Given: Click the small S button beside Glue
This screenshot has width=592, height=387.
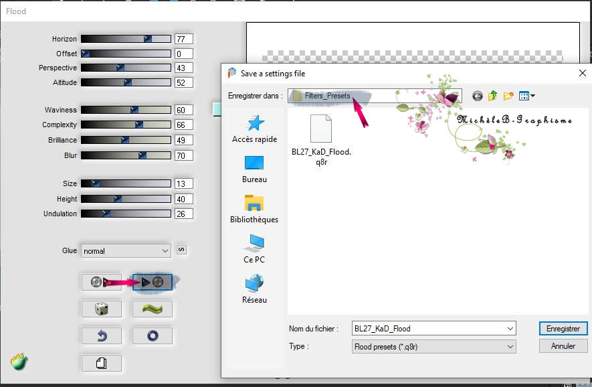Looking at the screenshot, I should click(x=181, y=250).
